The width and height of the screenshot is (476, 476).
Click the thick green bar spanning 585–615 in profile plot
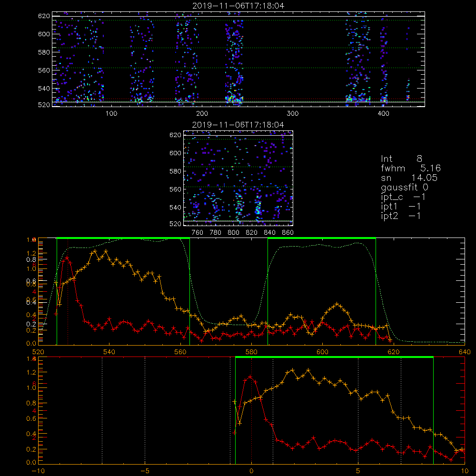tap(322, 238)
